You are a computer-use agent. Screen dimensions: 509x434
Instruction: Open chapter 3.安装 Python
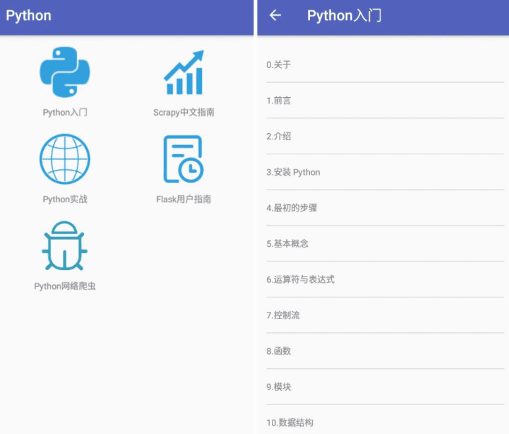385,172
